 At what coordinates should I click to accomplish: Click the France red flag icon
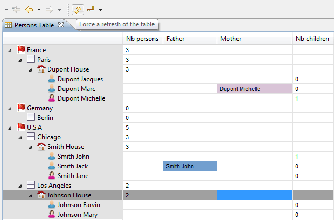pyautogui.click(x=22, y=49)
